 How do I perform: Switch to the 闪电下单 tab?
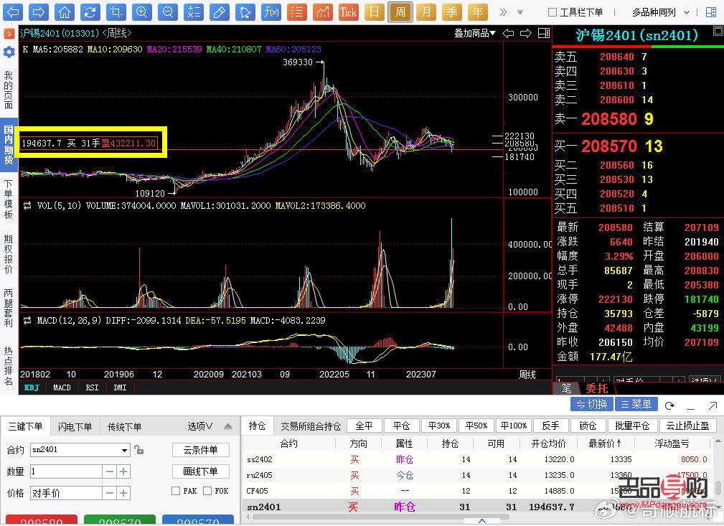[x=75, y=426]
